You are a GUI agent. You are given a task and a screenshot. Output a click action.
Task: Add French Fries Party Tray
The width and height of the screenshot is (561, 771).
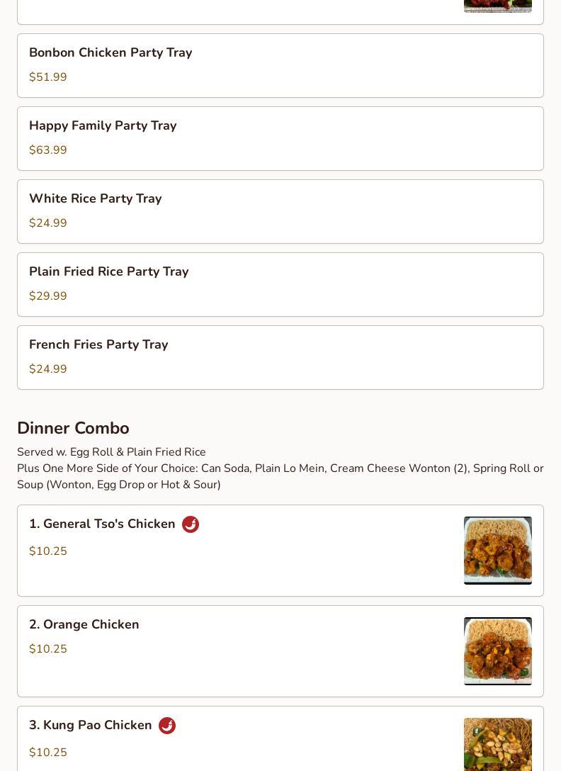pos(280,357)
